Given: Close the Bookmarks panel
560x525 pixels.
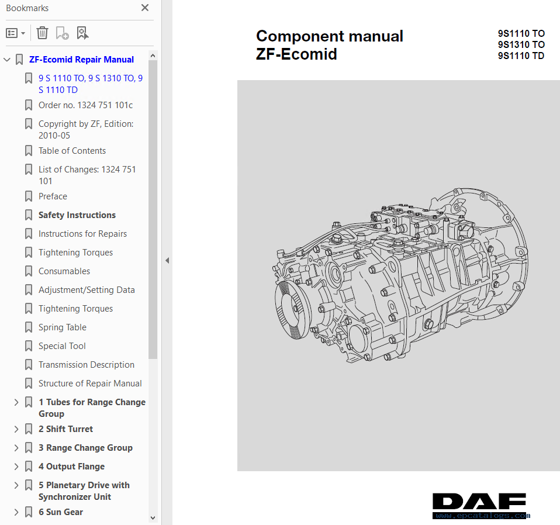Looking at the screenshot, I should [144, 8].
